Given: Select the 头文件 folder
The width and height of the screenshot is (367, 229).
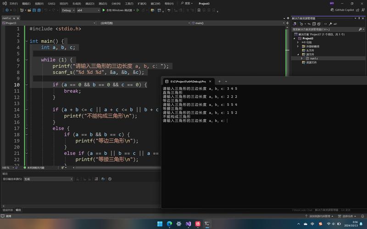Looking at the screenshot, I should coord(310,50).
